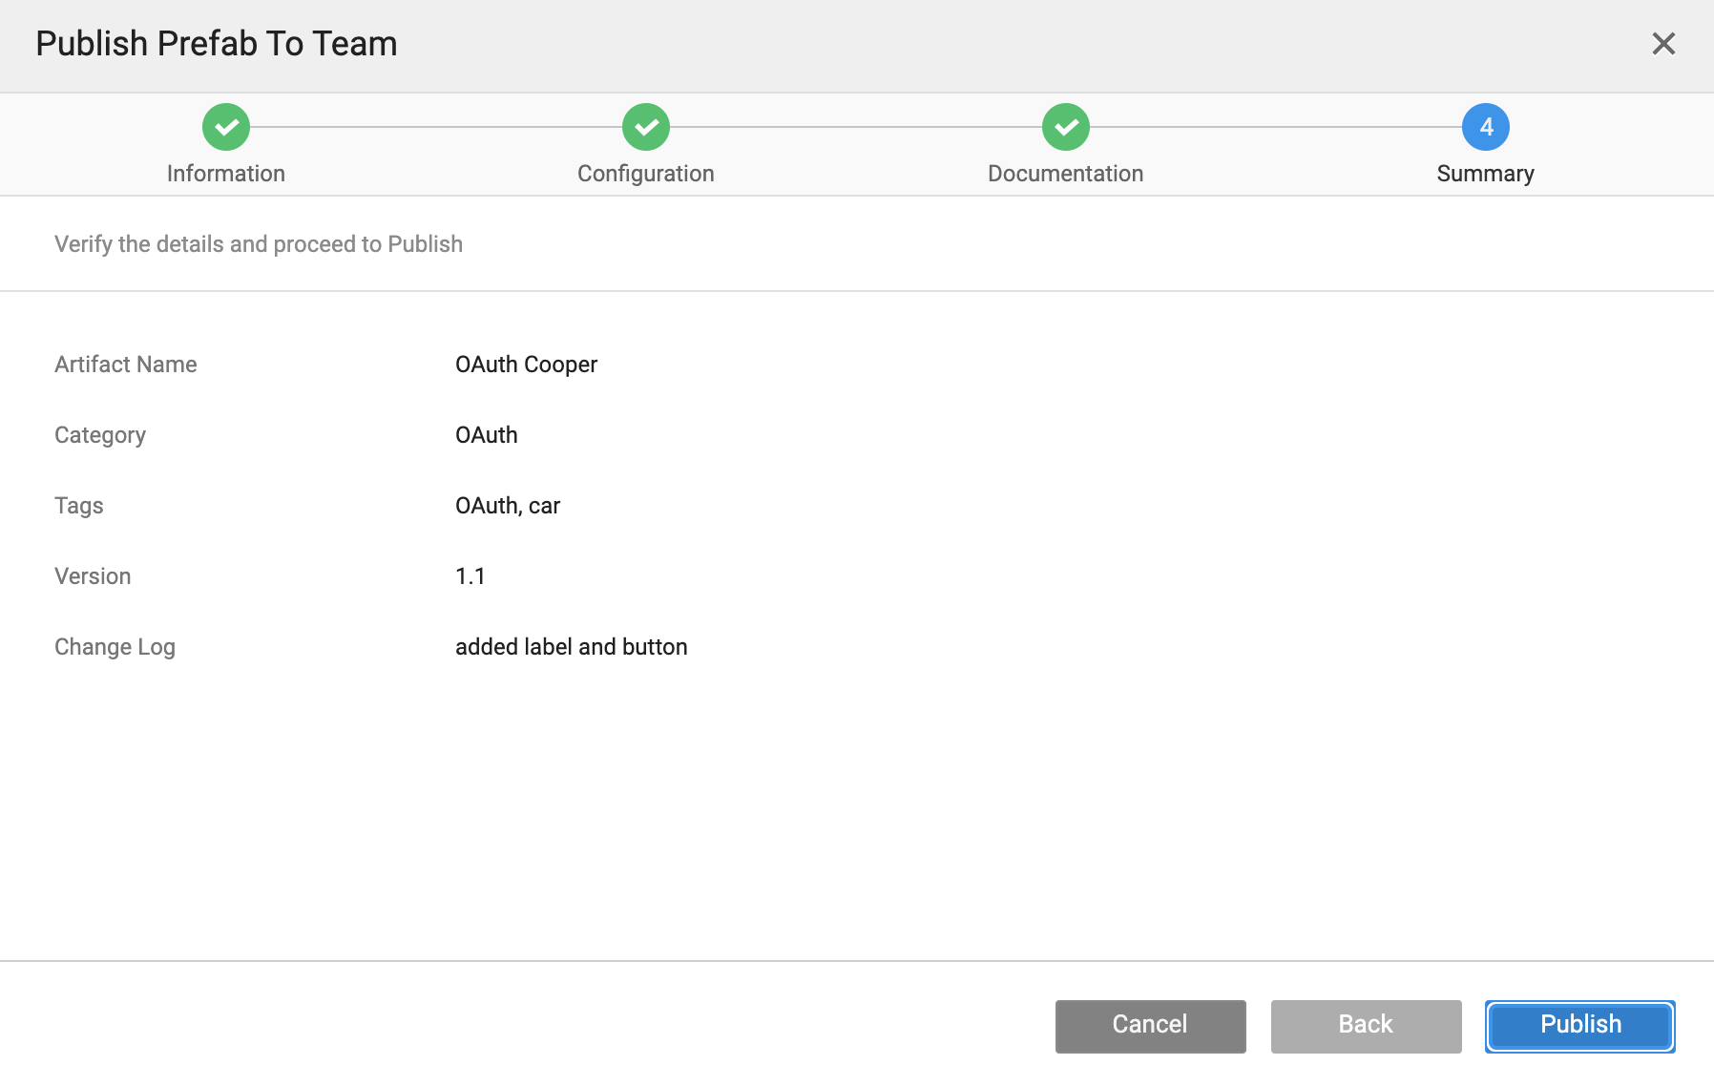The width and height of the screenshot is (1714, 1086).
Task: Click the category value OAuth
Action: (x=486, y=435)
